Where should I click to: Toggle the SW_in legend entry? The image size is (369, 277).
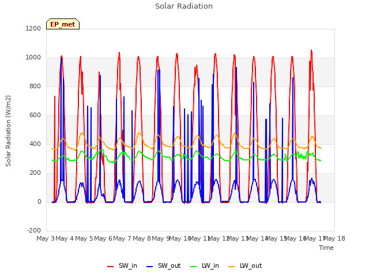pos(122,265)
